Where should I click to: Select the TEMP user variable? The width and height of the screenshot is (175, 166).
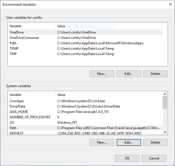(14, 49)
